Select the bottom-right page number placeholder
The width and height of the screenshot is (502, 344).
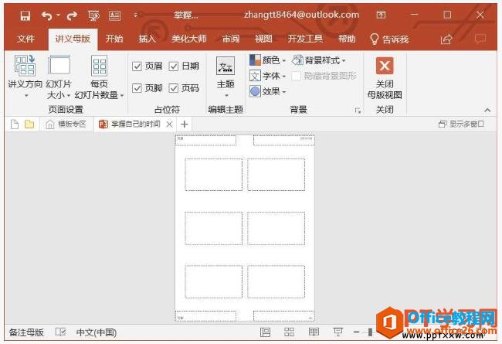click(284, 316)
